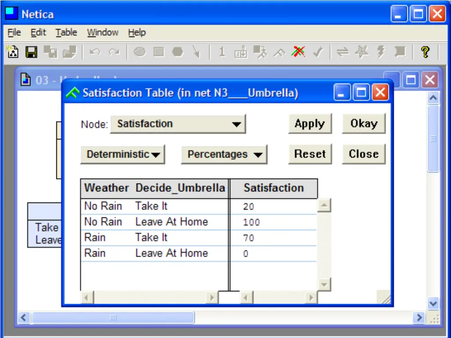Open the Percentages dropdown

(x=224, y=154)
